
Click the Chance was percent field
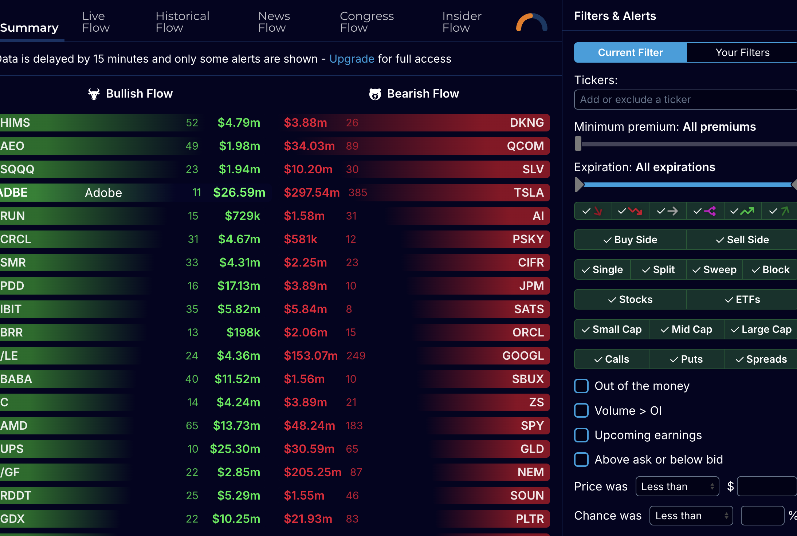(x=762, y=516)
